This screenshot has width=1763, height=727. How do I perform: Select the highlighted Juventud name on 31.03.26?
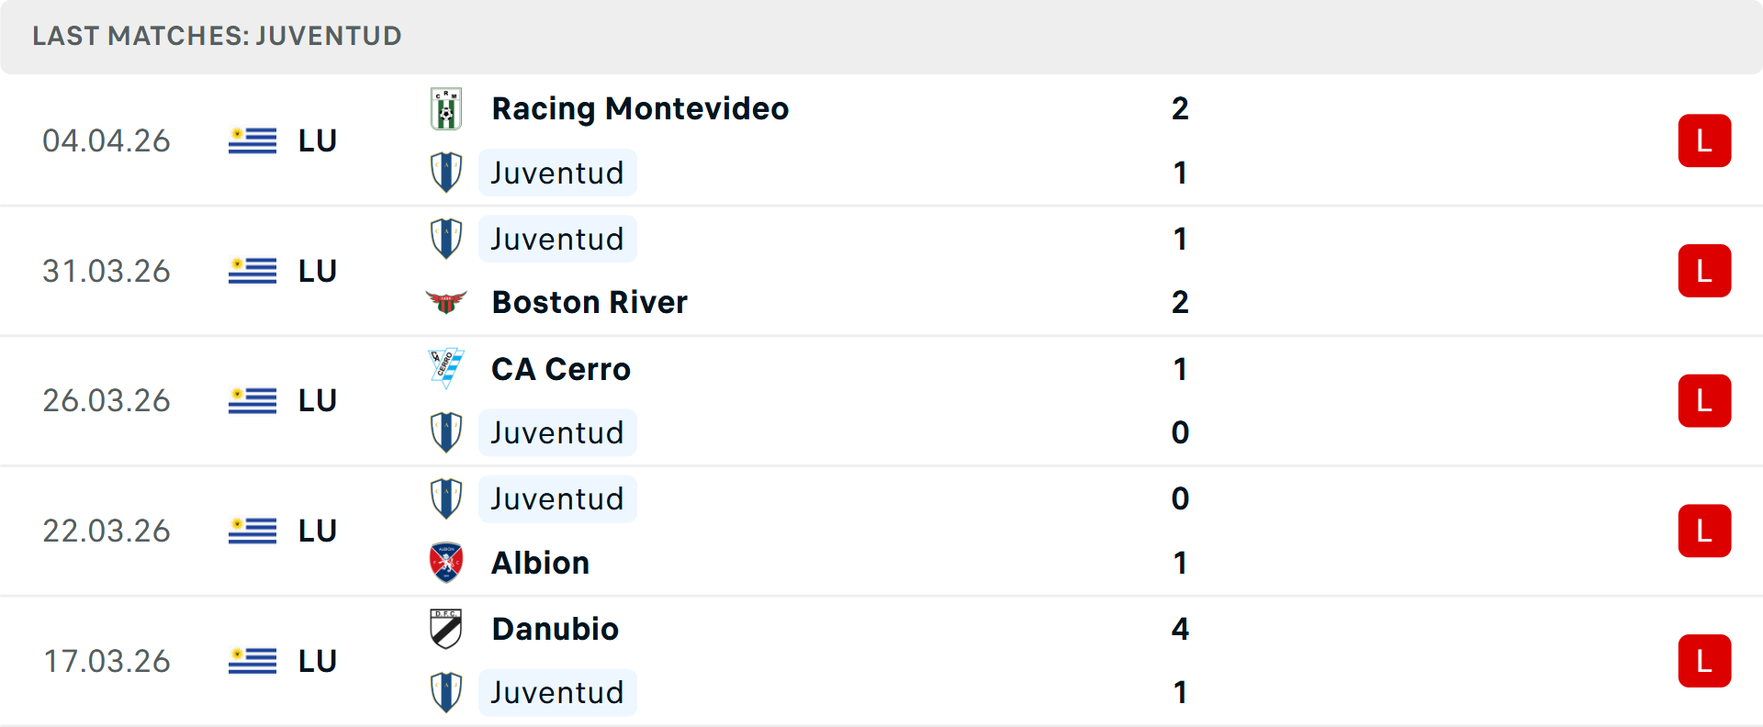coord(557,239)
